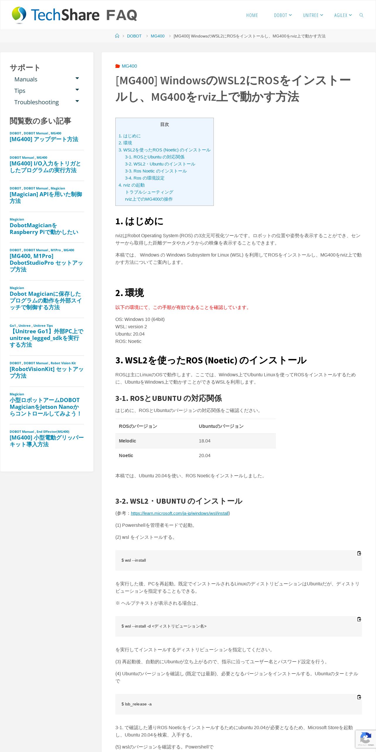Open Tips in the support sidebar

(x=20, y=91)
